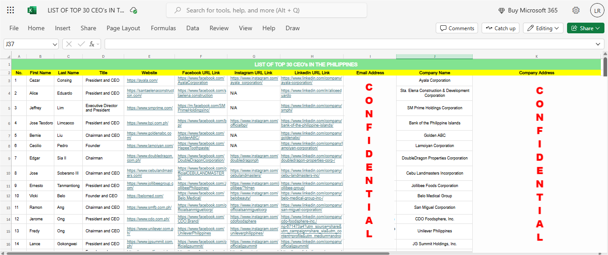Image resolution: width=608 pixels, height=255 pixels.
Task: Open the https://www.smfb.com.ph/ link
Action: click(149, 207)
